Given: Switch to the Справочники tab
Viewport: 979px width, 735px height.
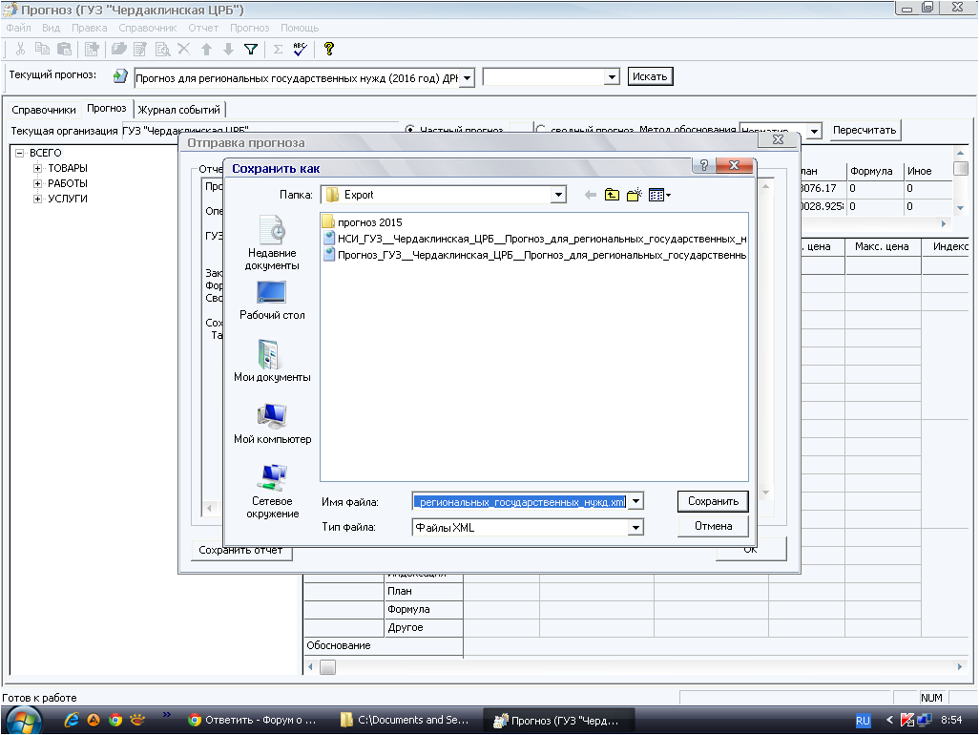Looking at the screenshot, I should click(x=43, y=110).
